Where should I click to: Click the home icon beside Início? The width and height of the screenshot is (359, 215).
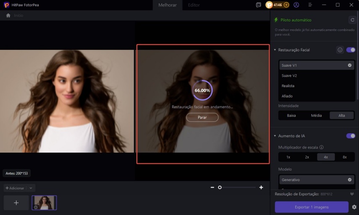pyautogui.click(x=8, y=16)
